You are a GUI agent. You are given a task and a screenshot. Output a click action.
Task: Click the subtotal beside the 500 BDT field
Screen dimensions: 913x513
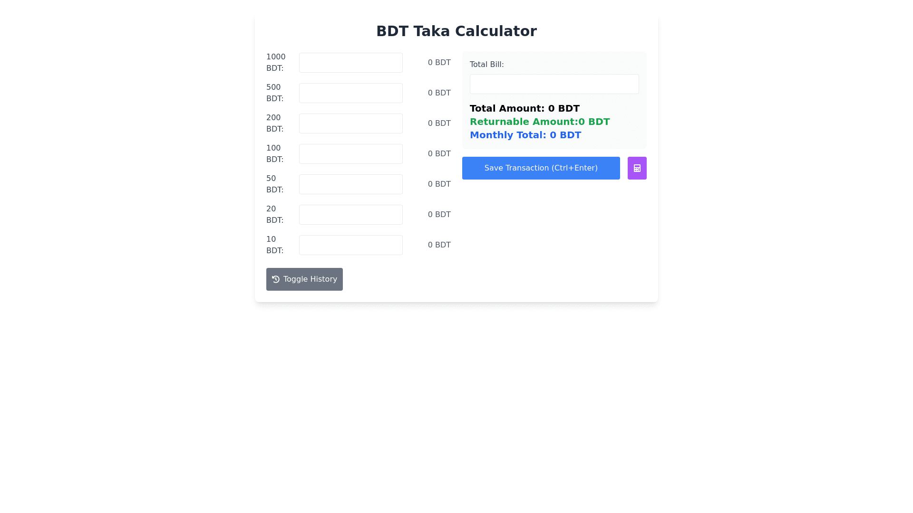[439, 93]
